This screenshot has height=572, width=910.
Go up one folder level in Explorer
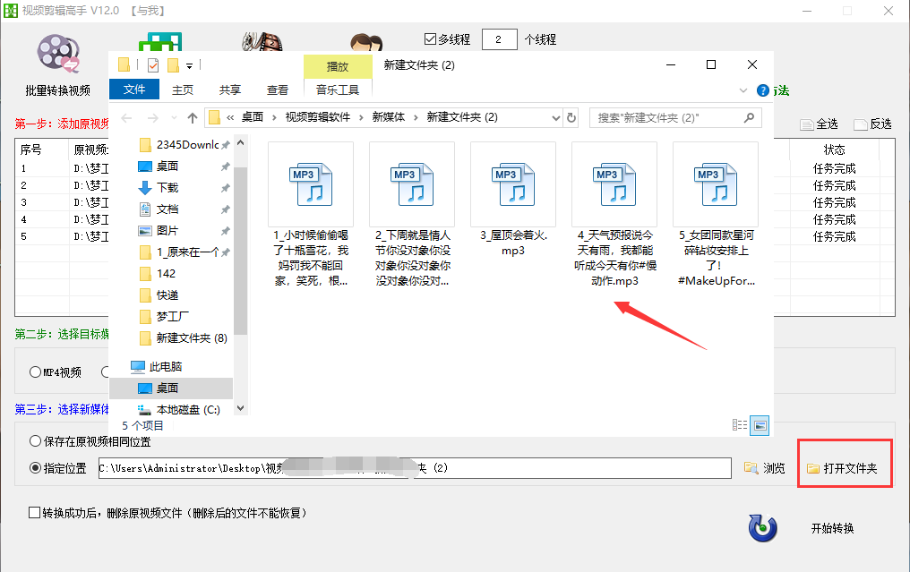(193, 118)
